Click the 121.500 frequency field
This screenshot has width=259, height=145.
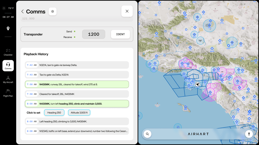coord(77,19)
